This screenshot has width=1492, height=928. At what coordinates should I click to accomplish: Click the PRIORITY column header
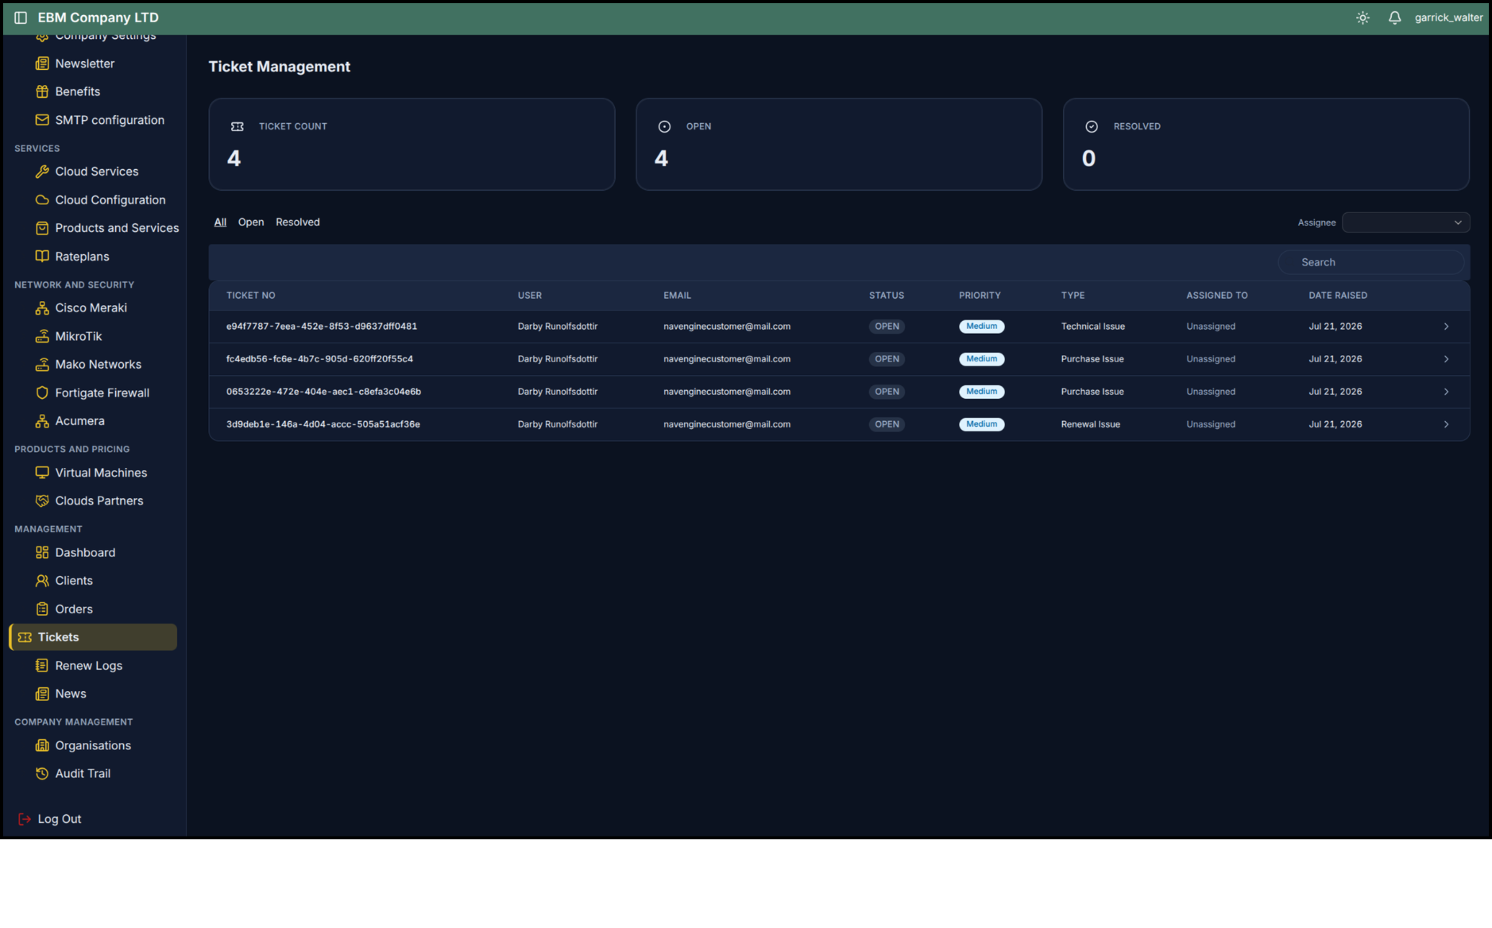tap(980, 296)
